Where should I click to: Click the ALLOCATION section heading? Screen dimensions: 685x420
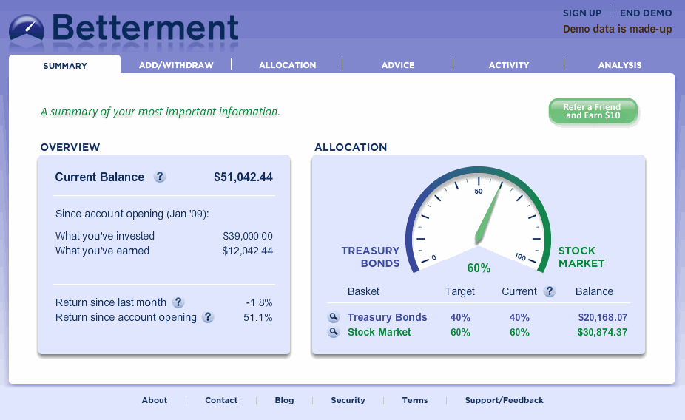(x=351, y=147)
